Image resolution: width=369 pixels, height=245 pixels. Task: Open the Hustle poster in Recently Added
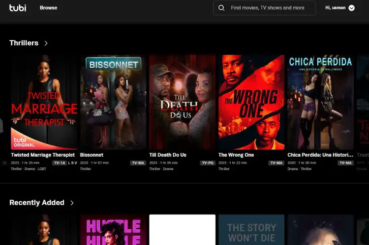113,230
